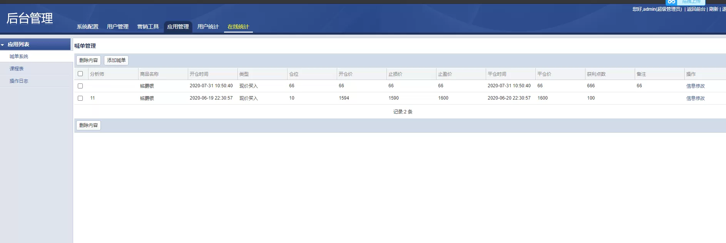Select the 应用管理 tab
The width and height of the screenshot is (726, 243).
click(x=178, y=27)
